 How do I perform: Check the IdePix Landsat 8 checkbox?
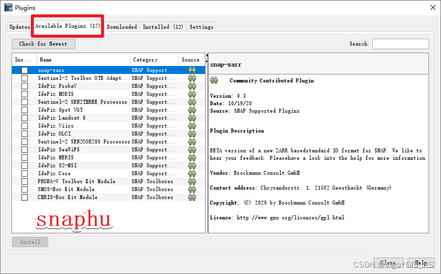coord(25,118)
